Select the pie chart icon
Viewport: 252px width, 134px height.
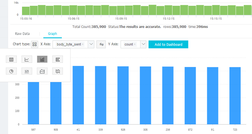(11, 71)
